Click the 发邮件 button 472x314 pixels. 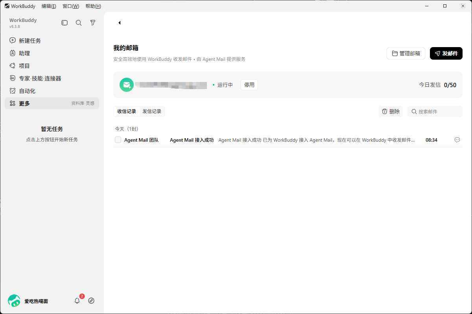point(446,53)
